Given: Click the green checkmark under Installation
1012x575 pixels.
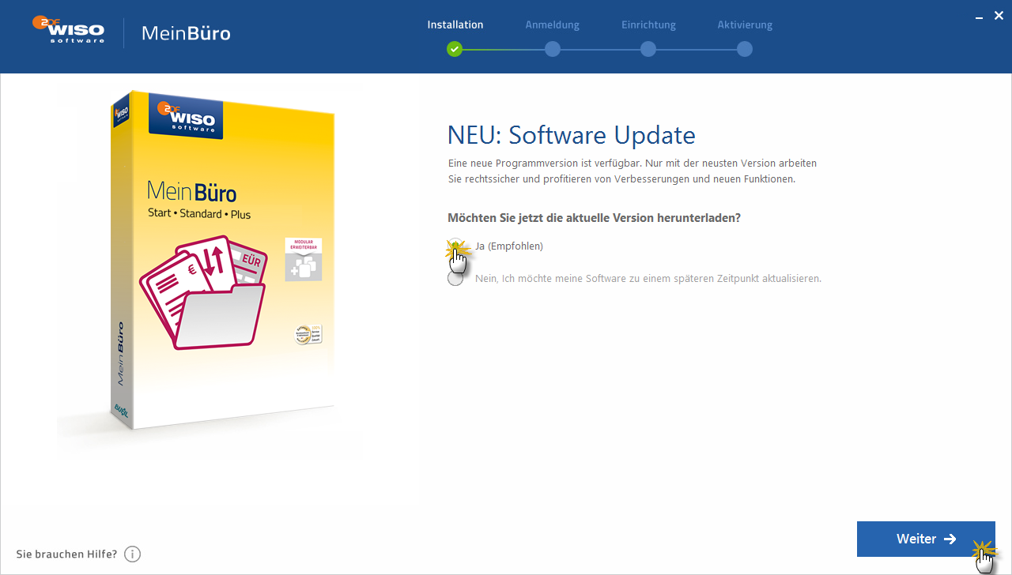Looking at the screenshot, I should [454, 49].
